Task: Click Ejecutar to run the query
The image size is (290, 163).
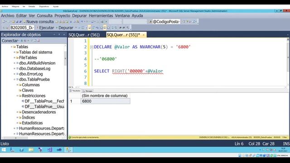Action: point(45,28)
